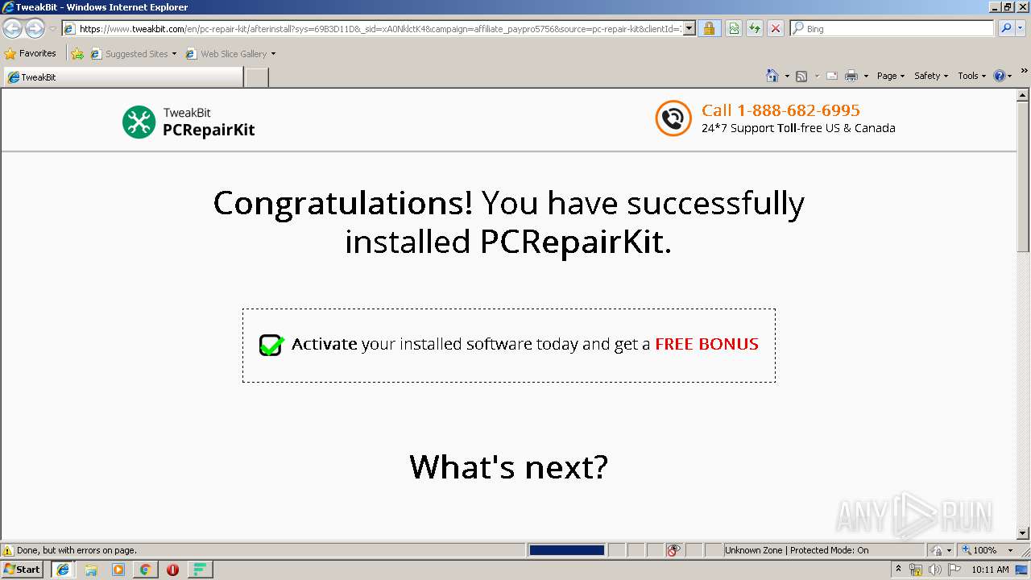Go back using the Back arrow button

[13, 29]
